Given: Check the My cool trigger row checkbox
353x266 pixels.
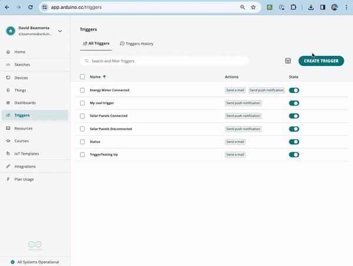Looking at the screenshot, I should point(82,103).
